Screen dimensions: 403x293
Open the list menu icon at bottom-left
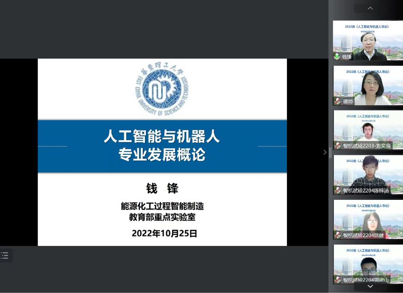[5, 256]
